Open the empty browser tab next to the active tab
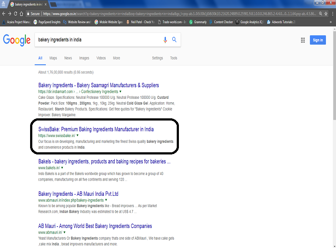 pyautogui.click(x=54, y=4)
